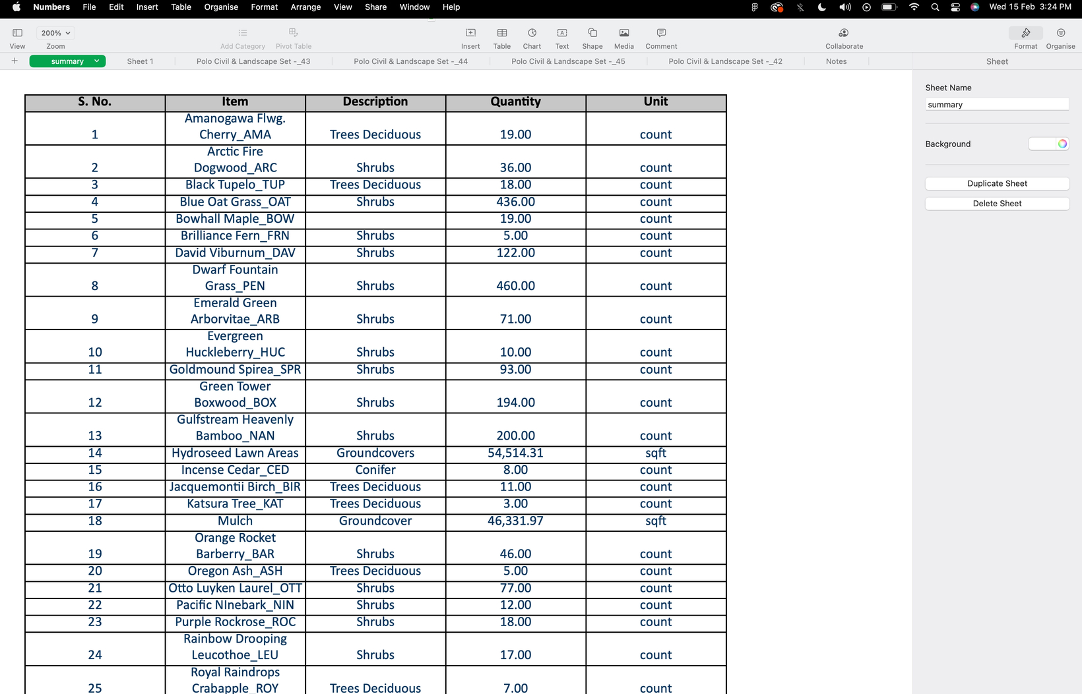Viewport: 1082px width, 694px height.
Task: Toggle Do Not Disturb moon icon
Action: pos(821,7)
